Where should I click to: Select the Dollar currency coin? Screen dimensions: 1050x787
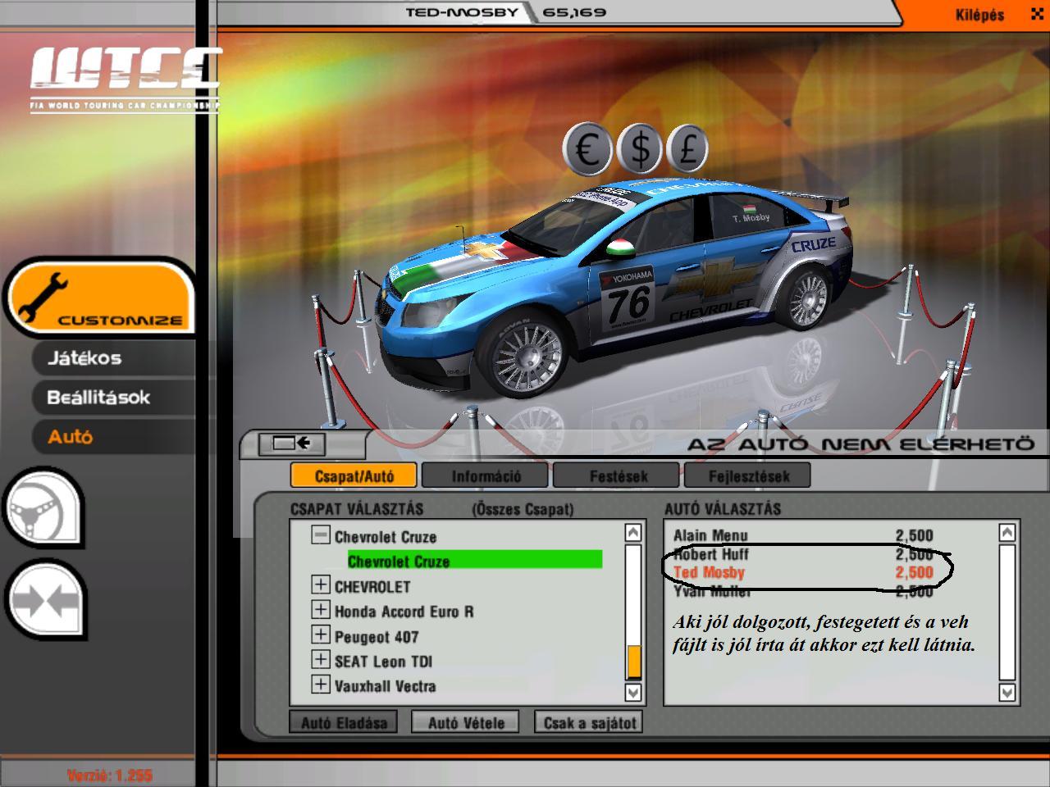click(639, 150)
